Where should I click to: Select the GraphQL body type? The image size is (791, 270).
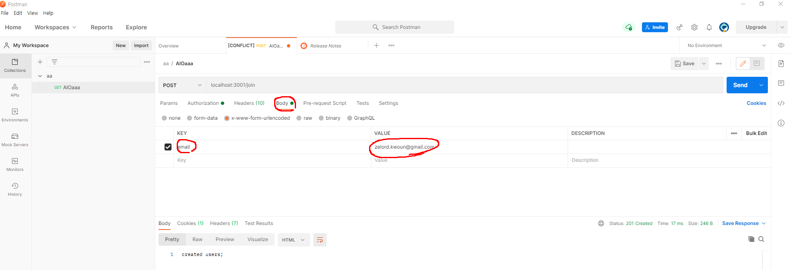(x=350, y=118)
